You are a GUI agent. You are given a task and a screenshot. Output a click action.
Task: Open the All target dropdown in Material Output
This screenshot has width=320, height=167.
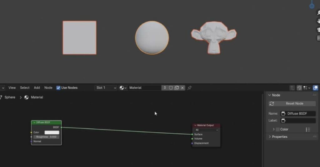[x=206, y=130]
